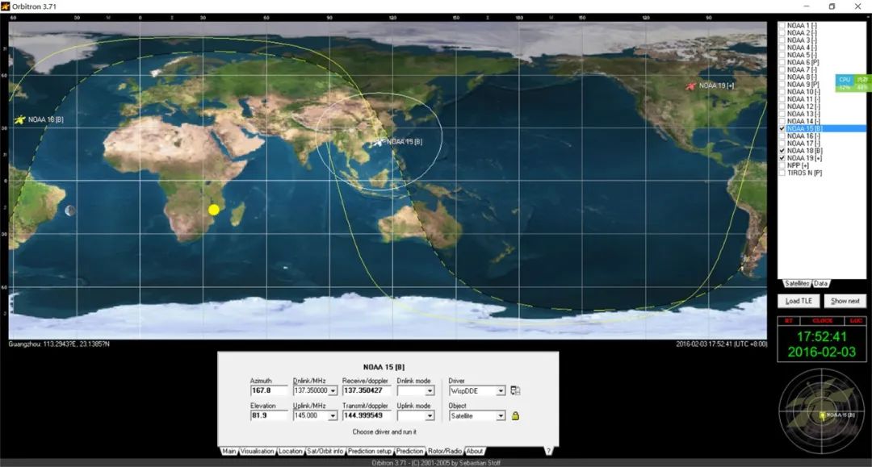Switch to the Data tab in side panel
The height and width of the screenshot is (467, 872).
pyautogui.click(x=821, y=283)
